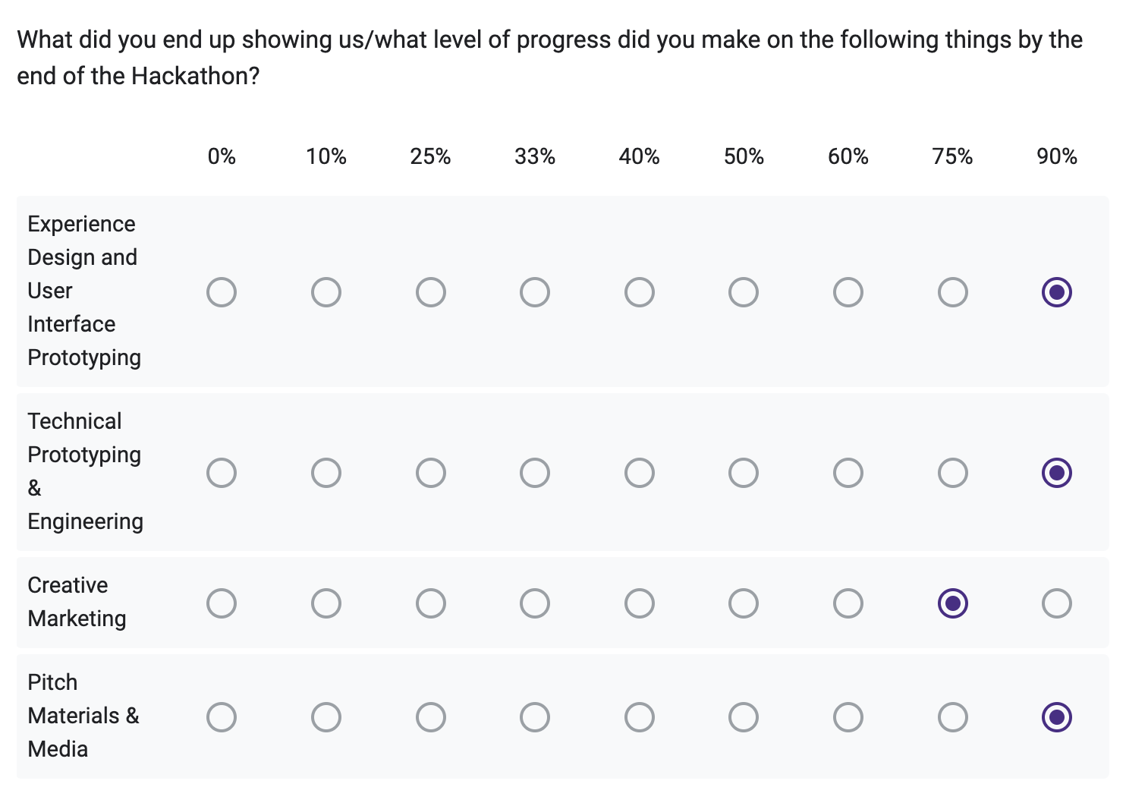The image size is (1126, 806).
Task: Choose 60% for Pitch Materials & Media
Action: (x=848, y=717)
